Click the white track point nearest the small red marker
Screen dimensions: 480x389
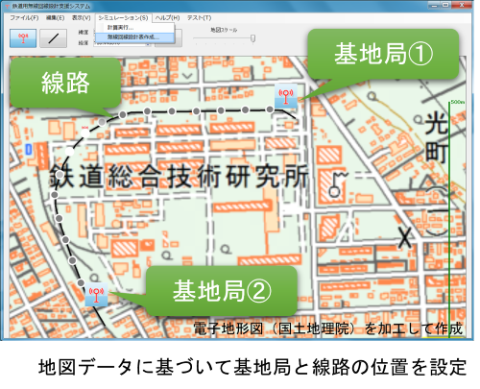pos(84,133)
